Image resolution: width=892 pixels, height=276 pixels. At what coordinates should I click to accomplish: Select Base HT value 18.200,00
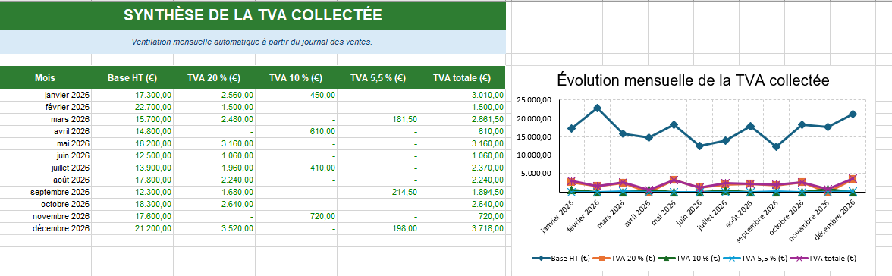coord(132,143)
